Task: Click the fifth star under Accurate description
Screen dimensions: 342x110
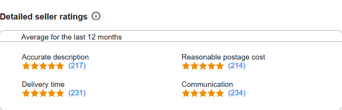Action: (60, 66)
